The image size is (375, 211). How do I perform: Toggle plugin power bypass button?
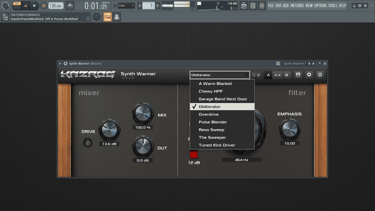click(320, 75)
